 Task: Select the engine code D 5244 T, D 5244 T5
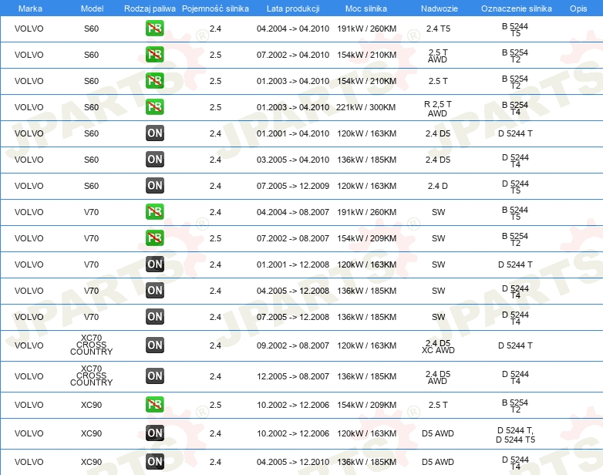click(515, 435)
